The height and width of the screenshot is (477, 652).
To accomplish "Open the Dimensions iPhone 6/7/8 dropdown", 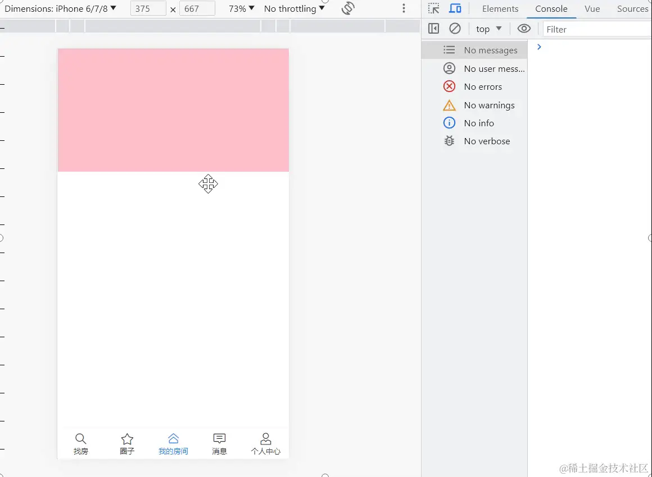I will [x=60, y=9].
